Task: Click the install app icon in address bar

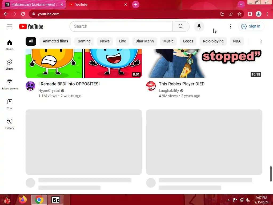Action: coord(222,14)
